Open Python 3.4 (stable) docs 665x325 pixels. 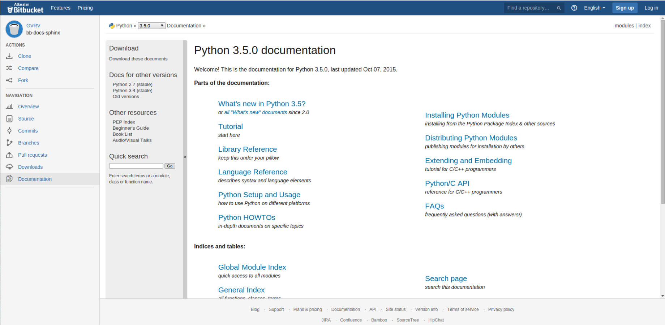coord(133,91)
